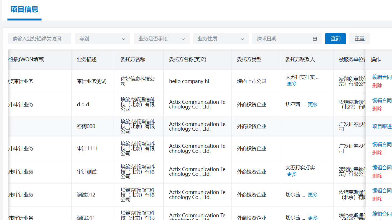
Task: Open the 类别 dropdown
Action: [x=102, y=39]
